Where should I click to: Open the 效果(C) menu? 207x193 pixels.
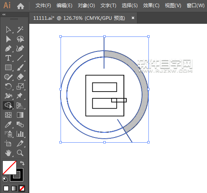(x=151, y=6)
